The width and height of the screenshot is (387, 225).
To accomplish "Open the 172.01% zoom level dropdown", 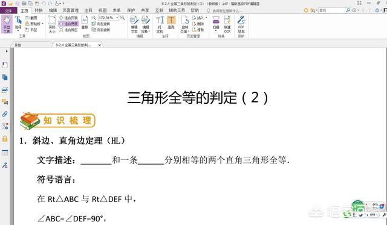I will coord(117,17).
